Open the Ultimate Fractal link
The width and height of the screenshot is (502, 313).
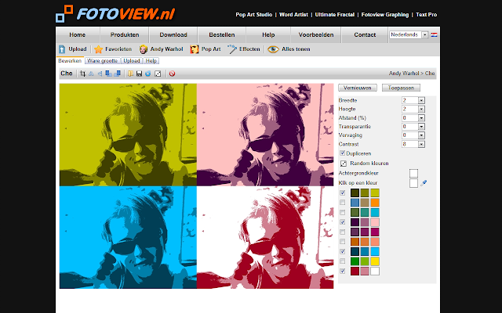[x=335, y=15]
